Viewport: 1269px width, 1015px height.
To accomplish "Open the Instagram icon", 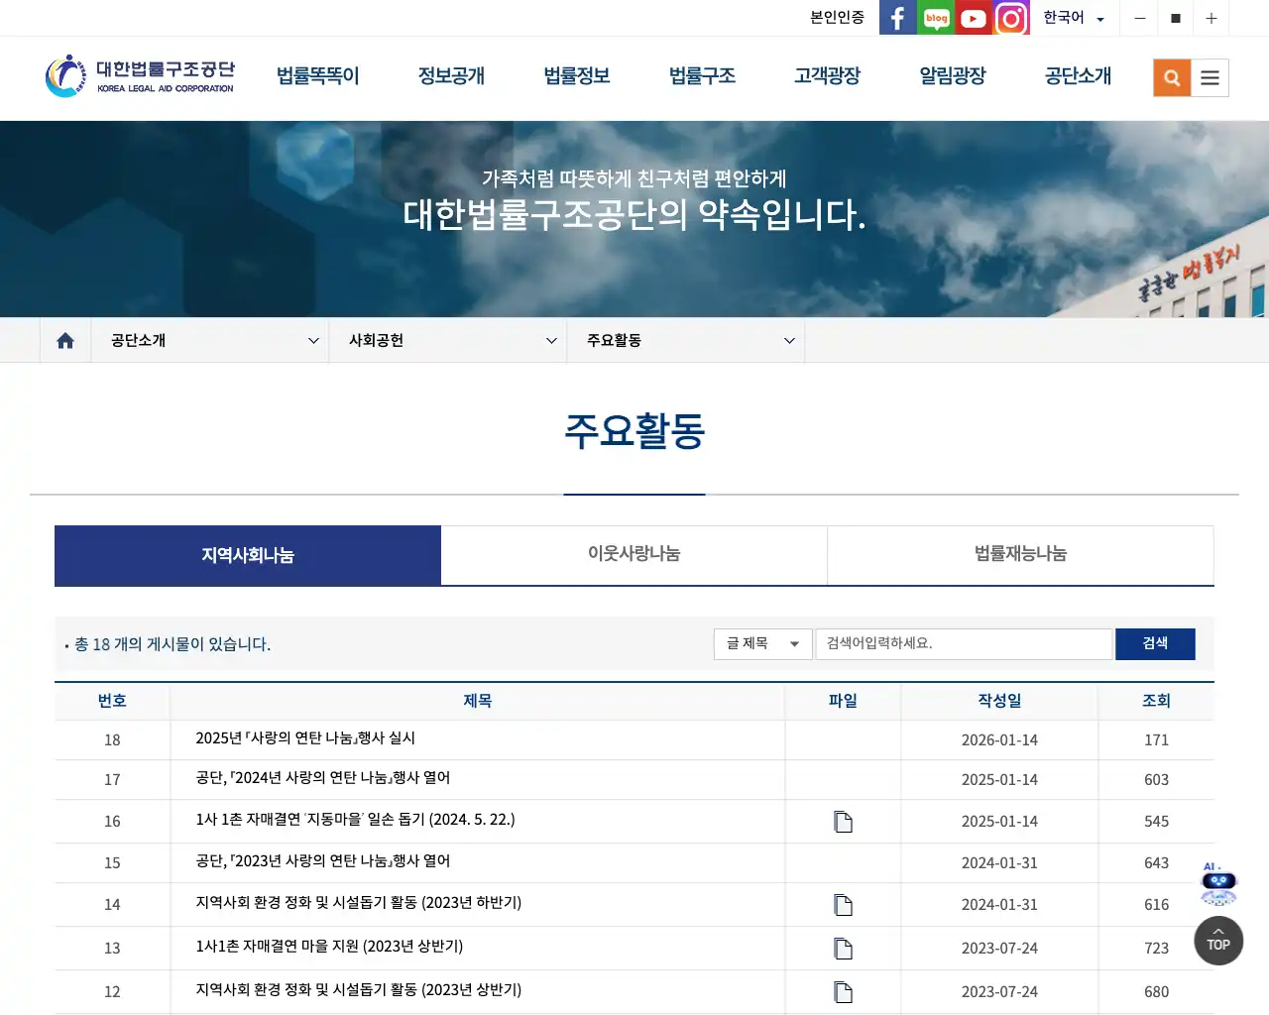I will (x=1011, y=18).
